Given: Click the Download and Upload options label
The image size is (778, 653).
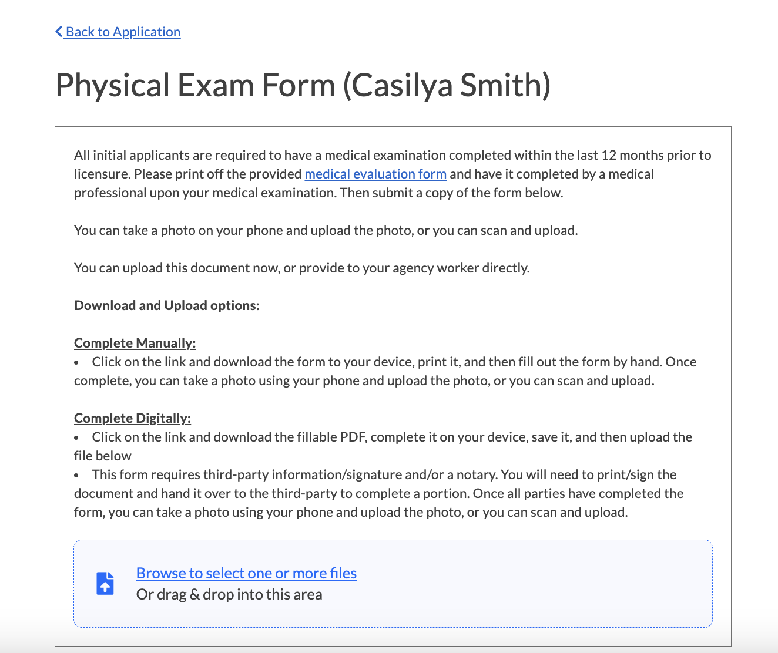Looking at the screenshot, I should click(x=166, y=305).
